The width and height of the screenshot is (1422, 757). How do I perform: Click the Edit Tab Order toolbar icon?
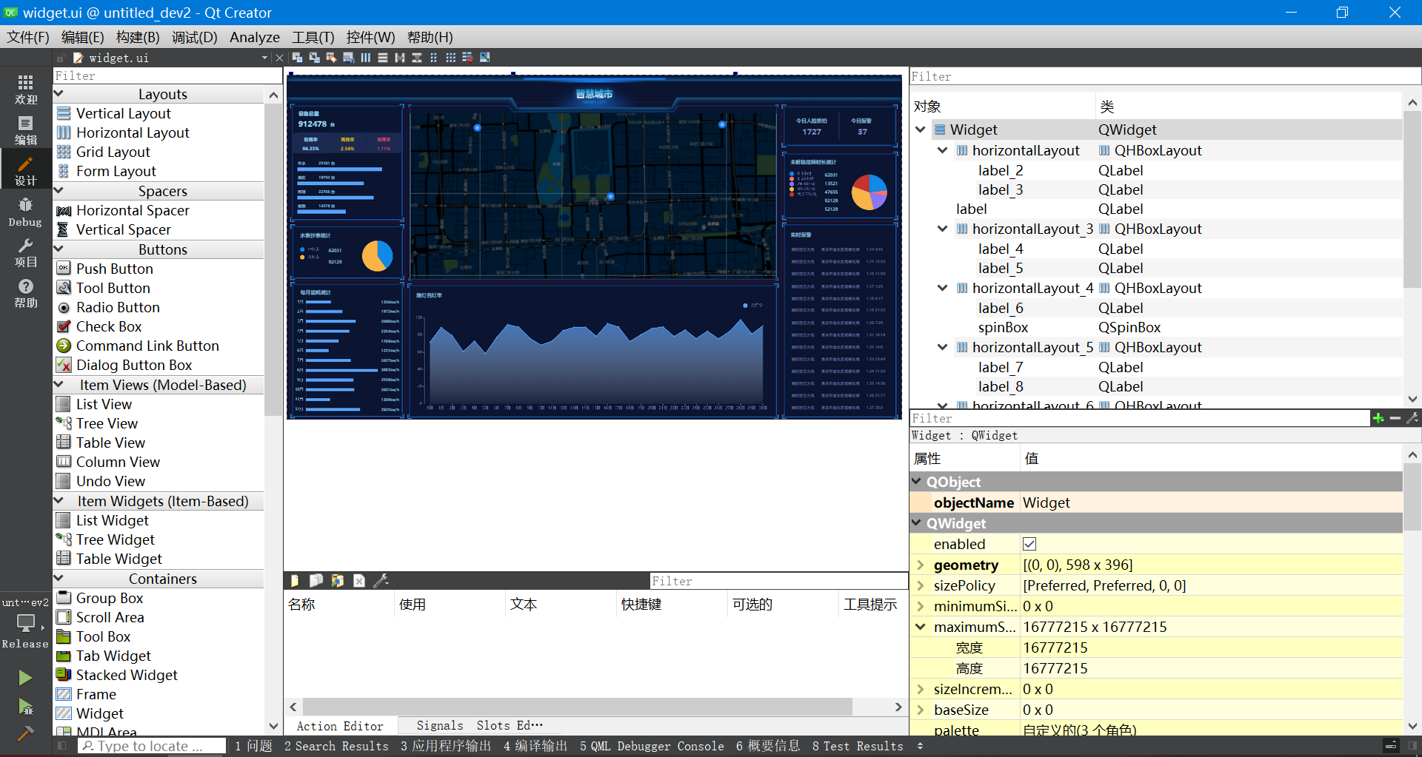[348, 58]
